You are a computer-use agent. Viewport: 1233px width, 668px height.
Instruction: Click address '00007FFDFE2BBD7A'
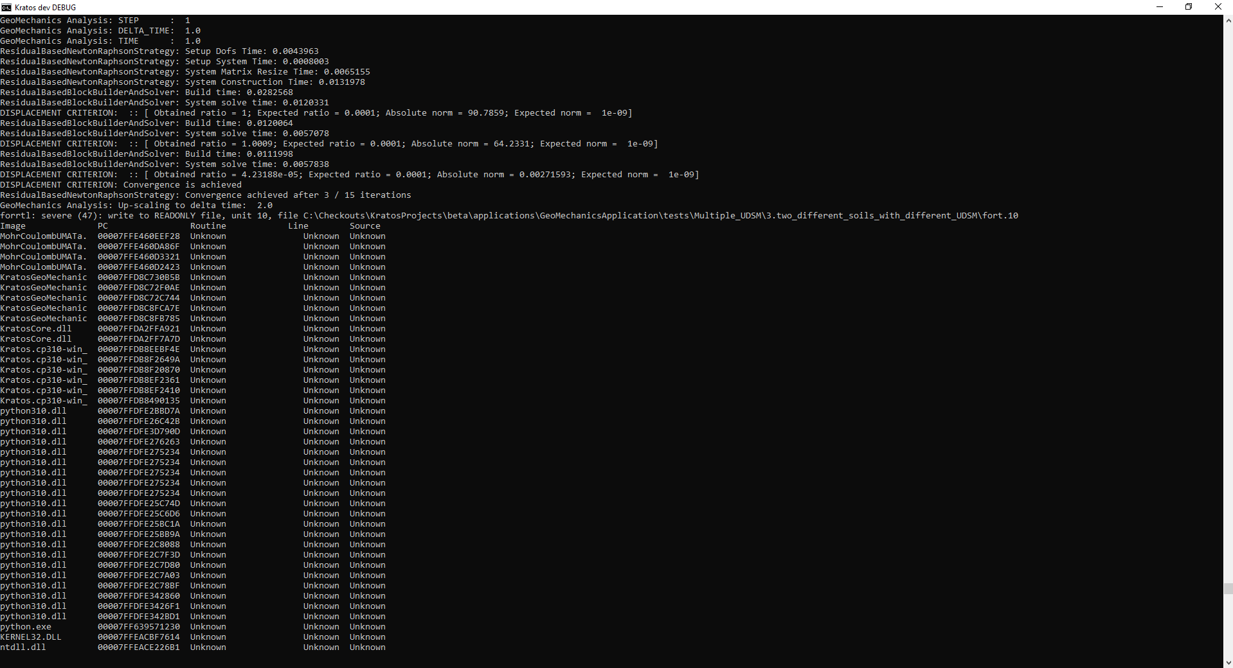[139, 411]
